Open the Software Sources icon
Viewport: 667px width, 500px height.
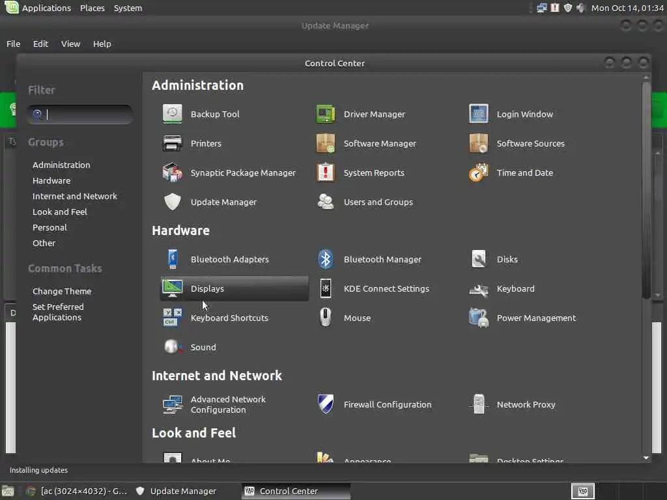pyautogui.click(x=479, y=143)
